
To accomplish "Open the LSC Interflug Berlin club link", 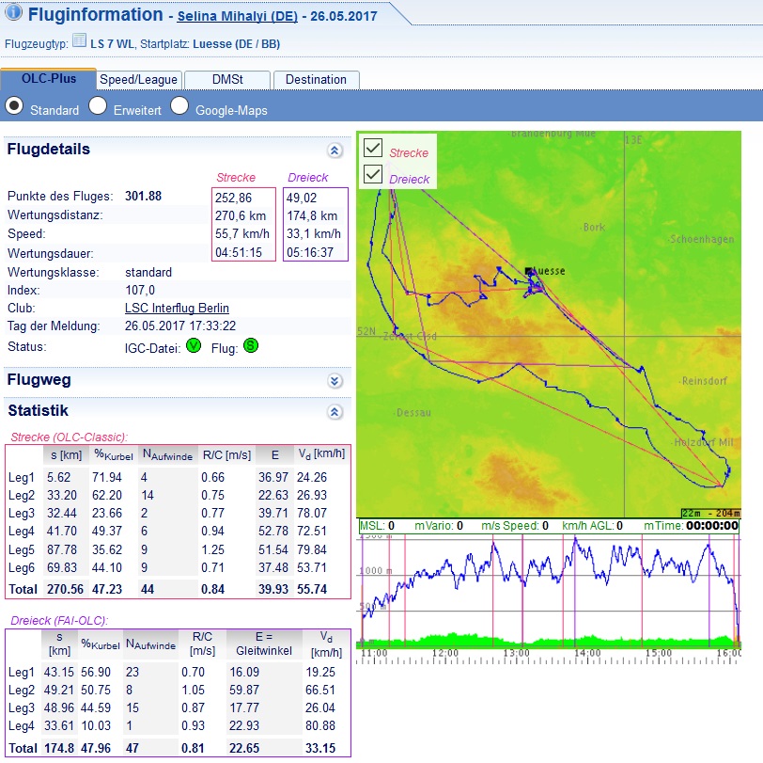I will pyautogui.click(x=177, y=309).
